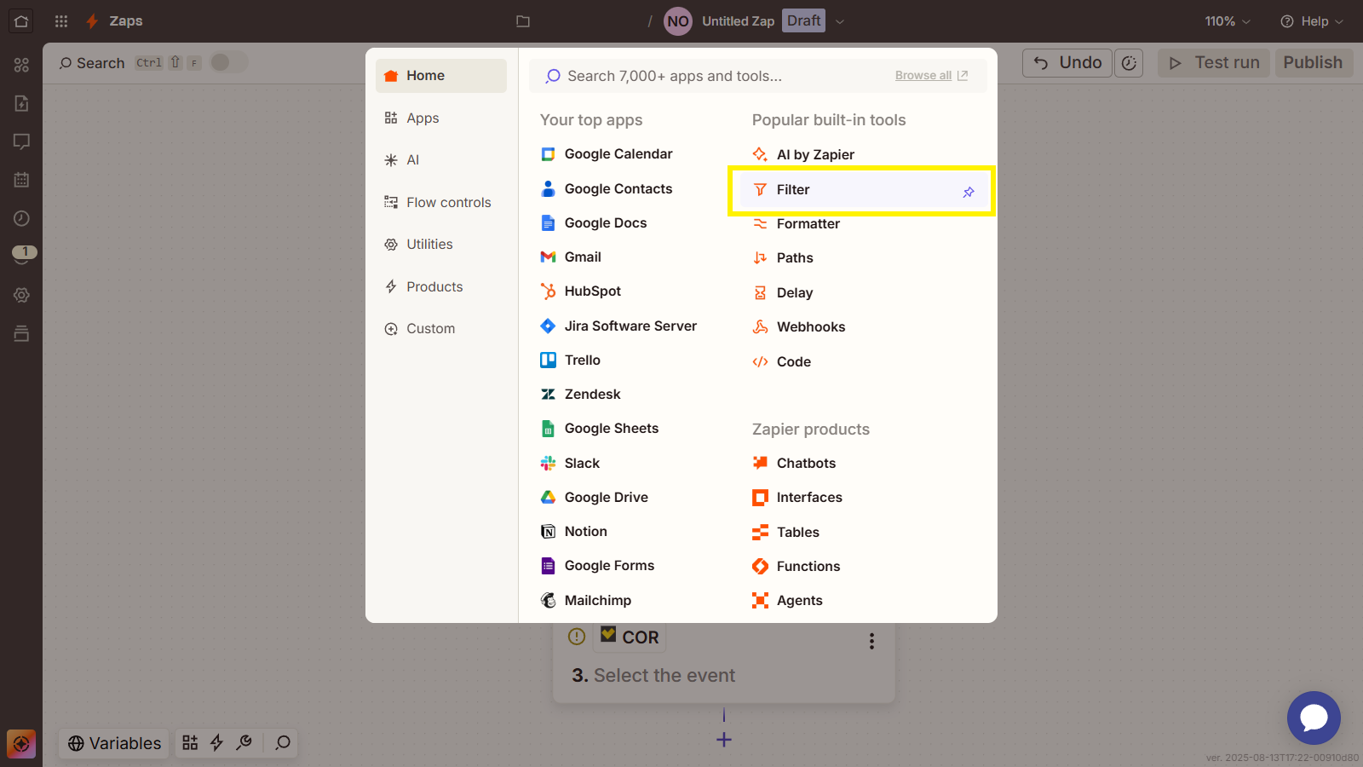The image size is (1363, 767).
Task: Click the add step plus icon
Action: 724,740
